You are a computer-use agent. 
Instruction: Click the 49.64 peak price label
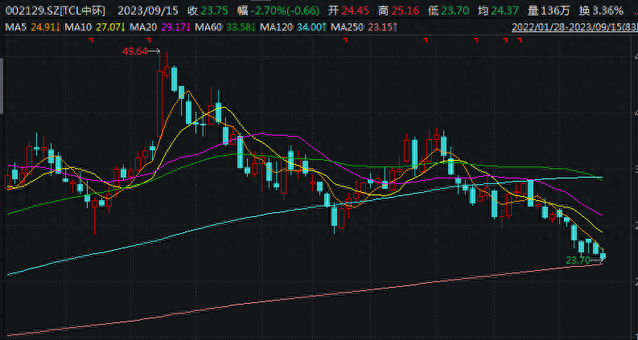point(134,51)
